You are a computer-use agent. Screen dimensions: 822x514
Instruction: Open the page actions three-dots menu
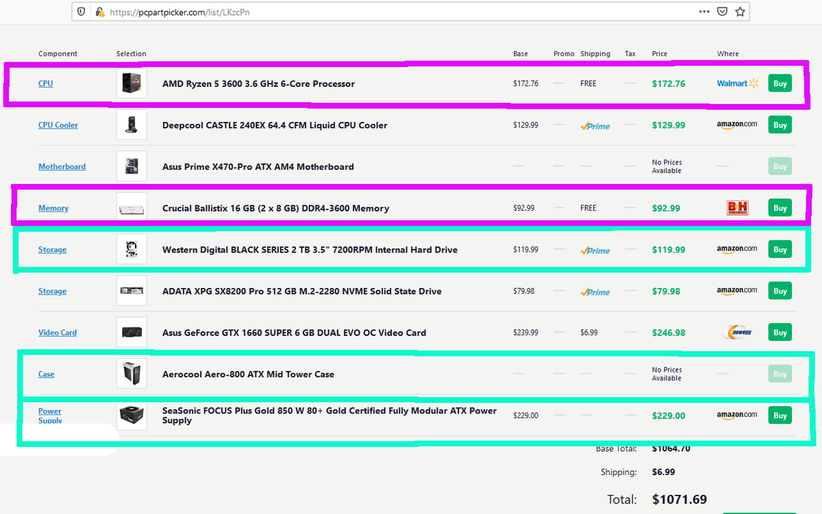pos(704,12)
